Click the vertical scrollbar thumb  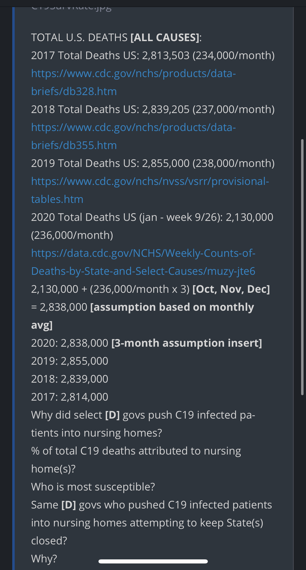[x=302, y=267]
